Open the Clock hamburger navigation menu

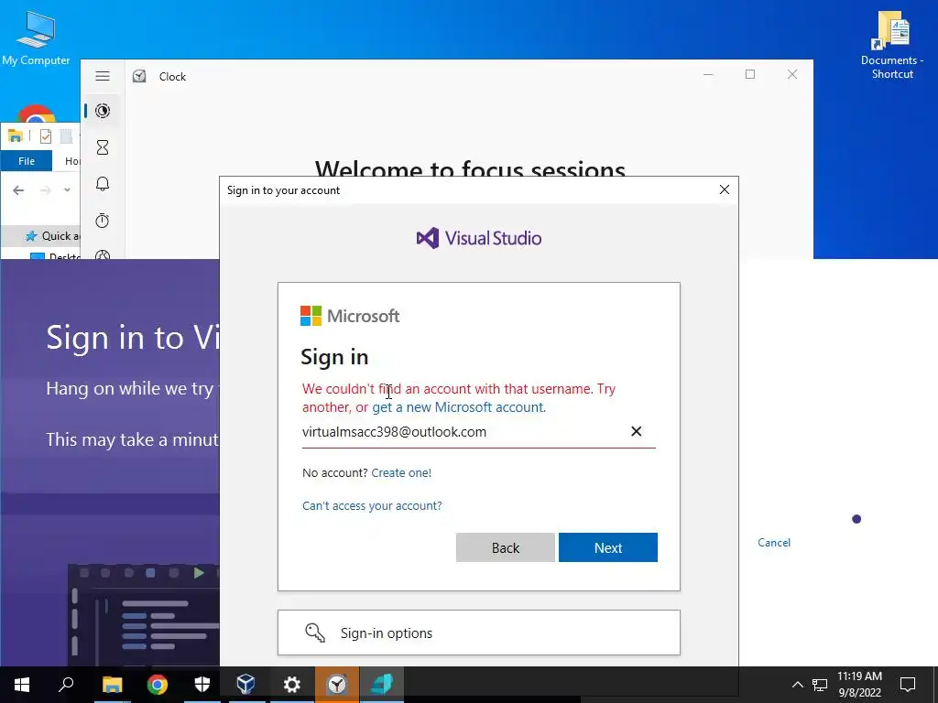pos(103,76)
